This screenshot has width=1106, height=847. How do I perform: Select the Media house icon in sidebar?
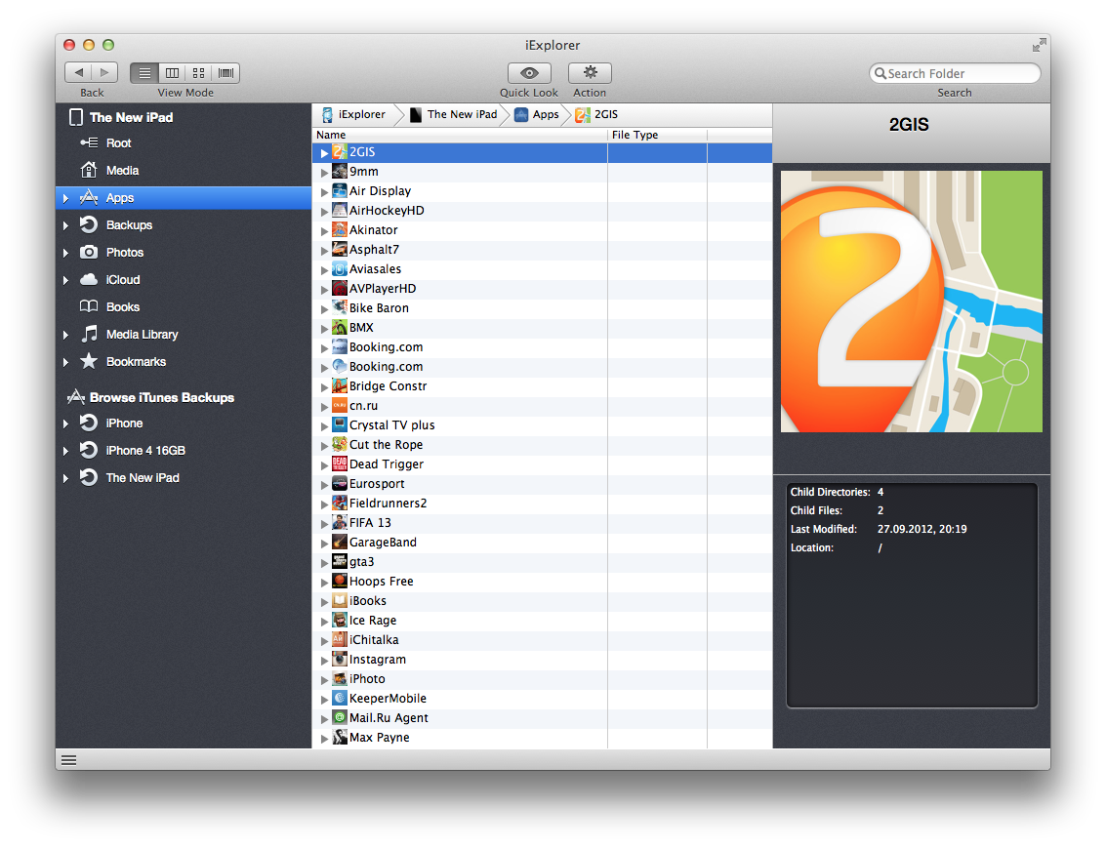click(x=89, y=170)
